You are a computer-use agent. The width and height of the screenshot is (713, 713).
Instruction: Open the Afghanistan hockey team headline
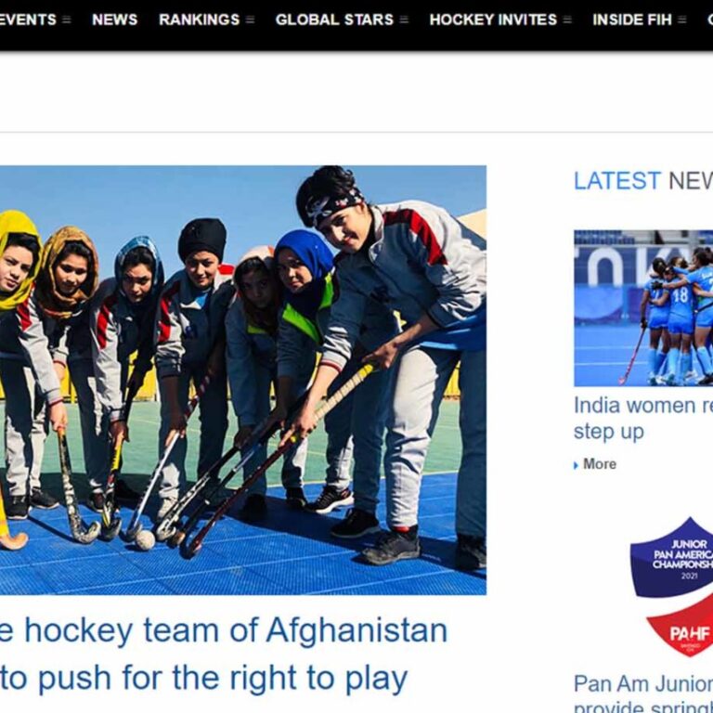224,654
